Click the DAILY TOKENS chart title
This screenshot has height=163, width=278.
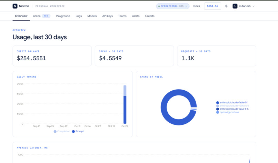pyautogui.click(x=27, y=77)
